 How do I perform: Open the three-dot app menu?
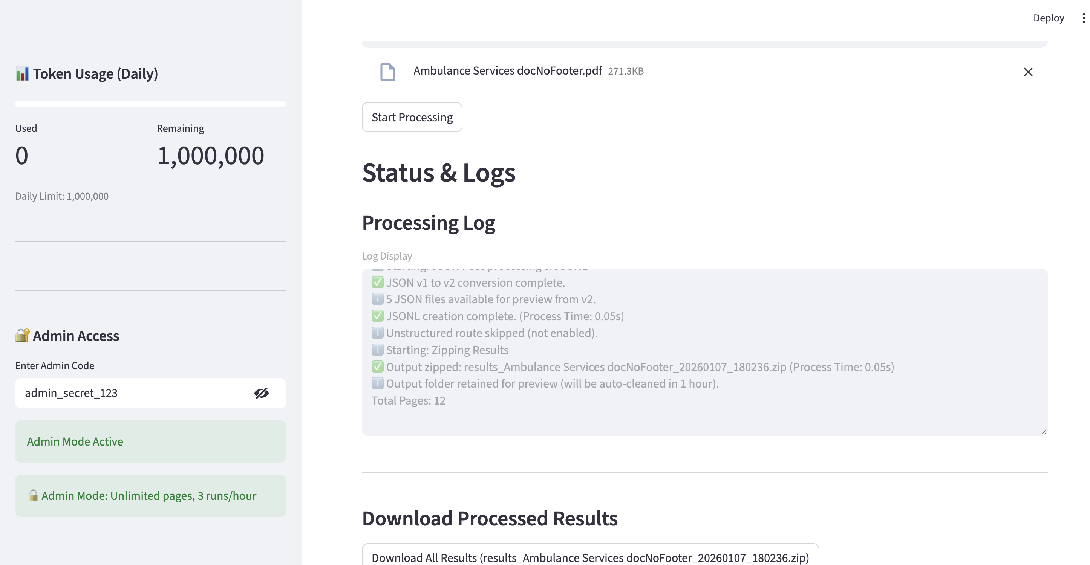pos(1083,18)
